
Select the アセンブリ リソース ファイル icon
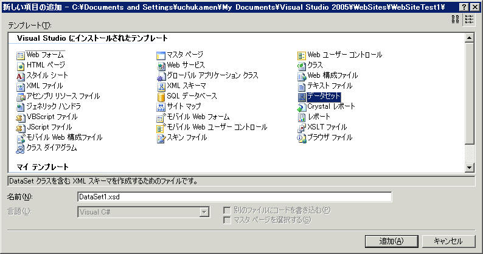click(x=20, y=97)
